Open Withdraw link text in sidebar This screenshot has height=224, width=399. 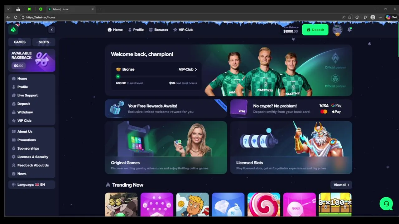click(25, 112)
